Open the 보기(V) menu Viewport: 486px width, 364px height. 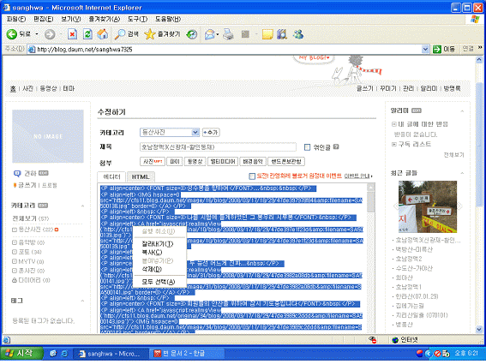[x=70, y=19]
